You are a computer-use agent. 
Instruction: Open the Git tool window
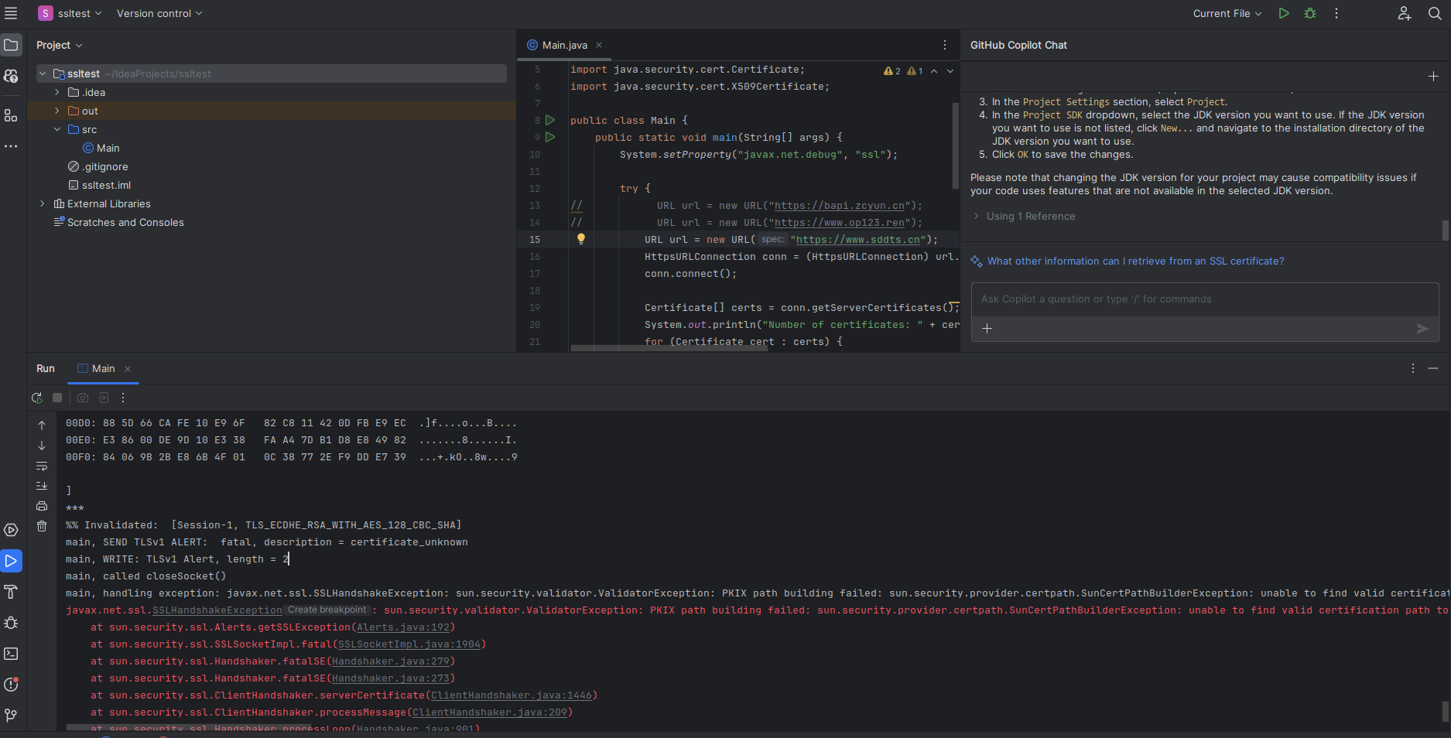click(x=11, y=716)
